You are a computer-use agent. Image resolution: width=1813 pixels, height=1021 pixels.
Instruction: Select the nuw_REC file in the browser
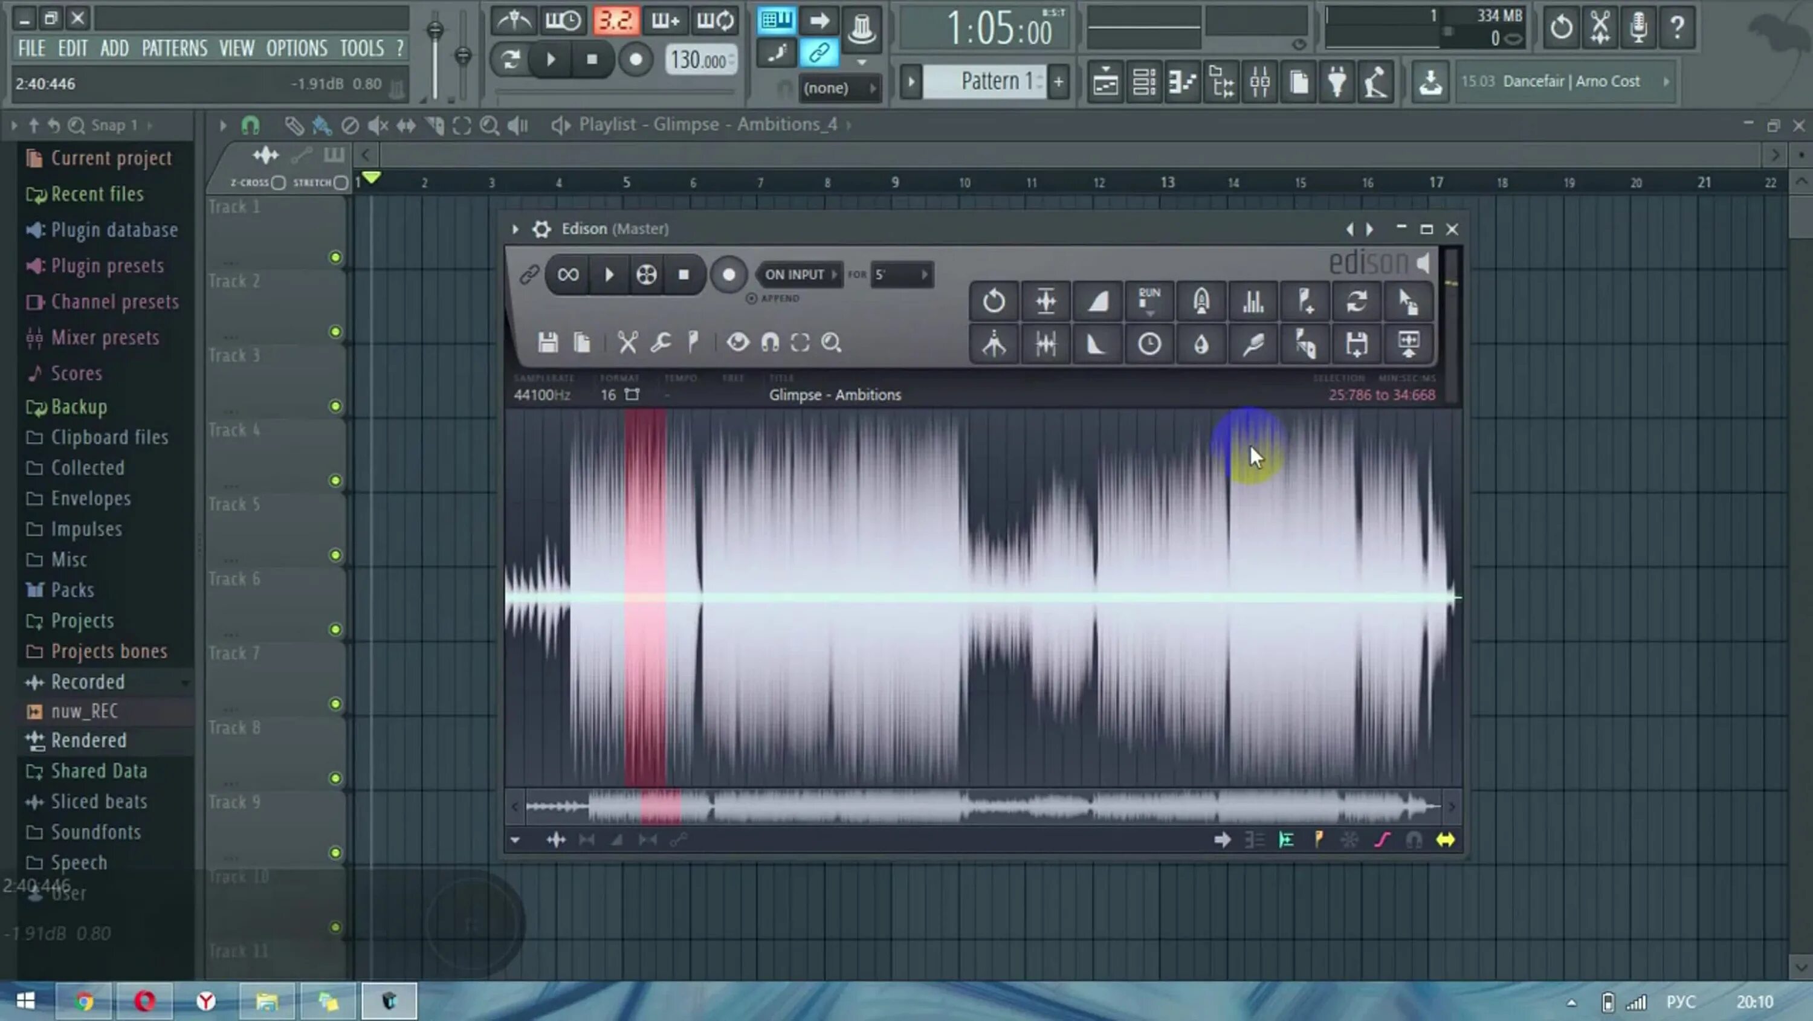tap(84, 712)
